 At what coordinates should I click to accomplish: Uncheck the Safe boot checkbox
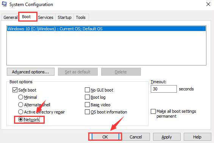[15, 90]
